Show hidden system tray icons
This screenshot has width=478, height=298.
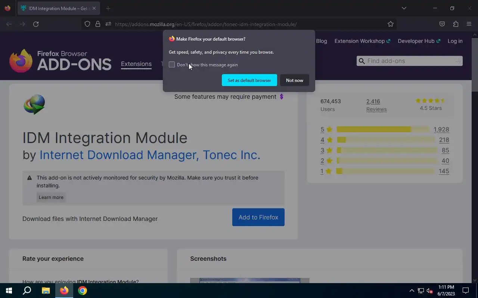[x=412, y=291]
